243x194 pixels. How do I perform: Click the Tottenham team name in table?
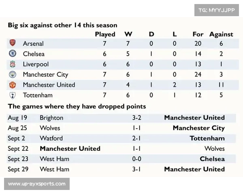click(x=38, y=95)
